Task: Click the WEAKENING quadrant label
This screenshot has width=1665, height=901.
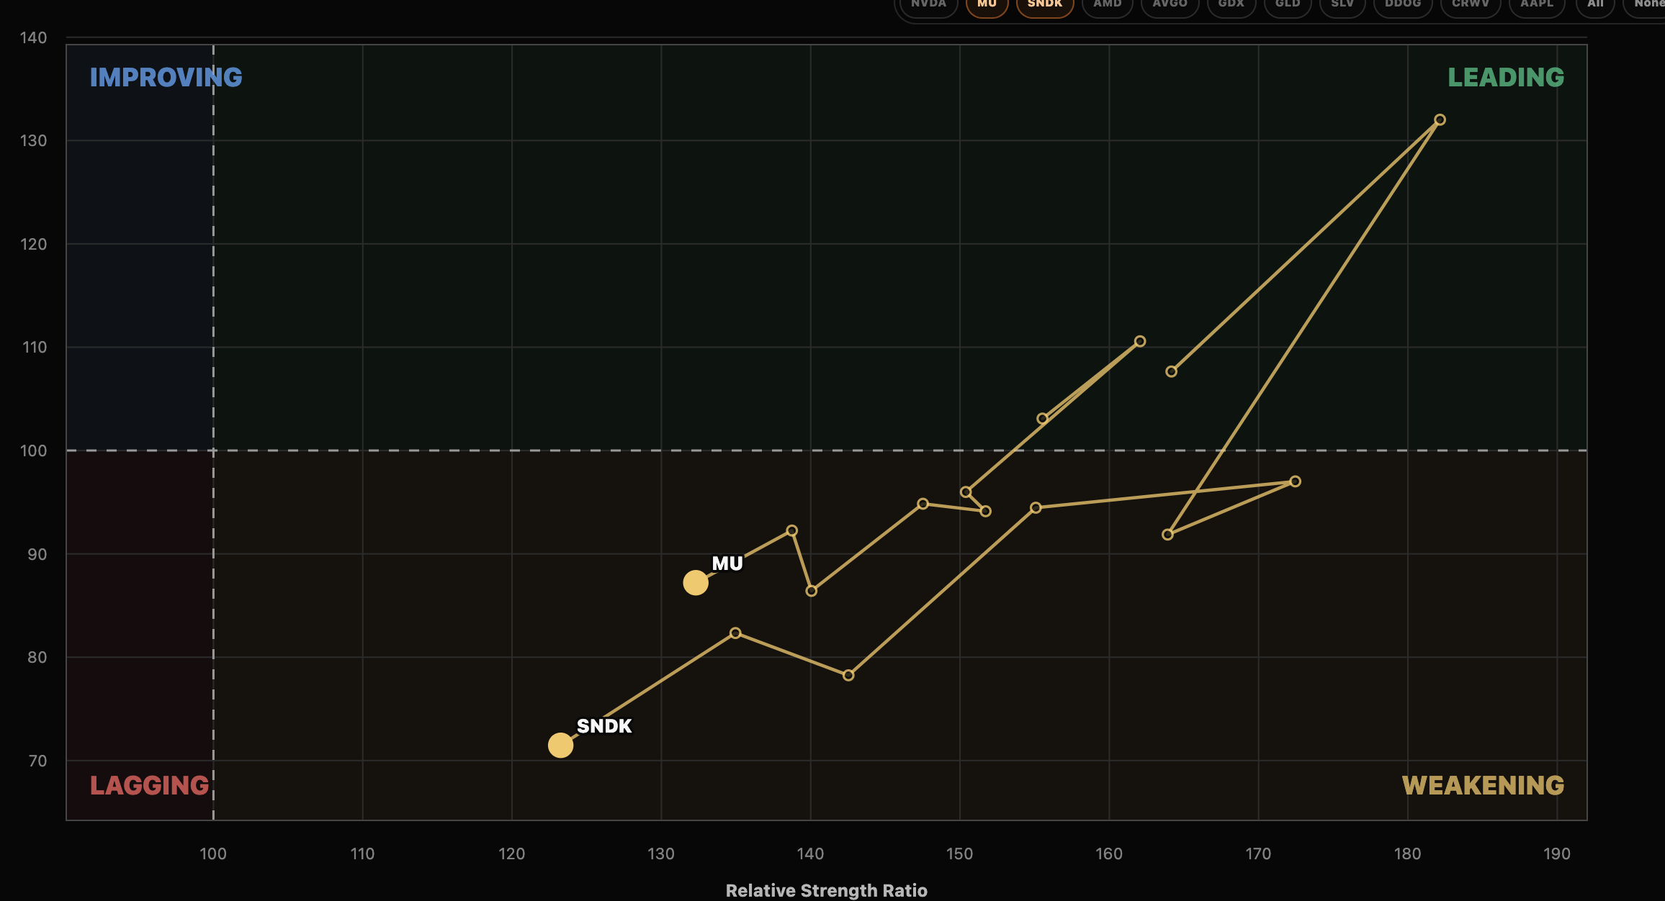Action: coord(1483,785)
